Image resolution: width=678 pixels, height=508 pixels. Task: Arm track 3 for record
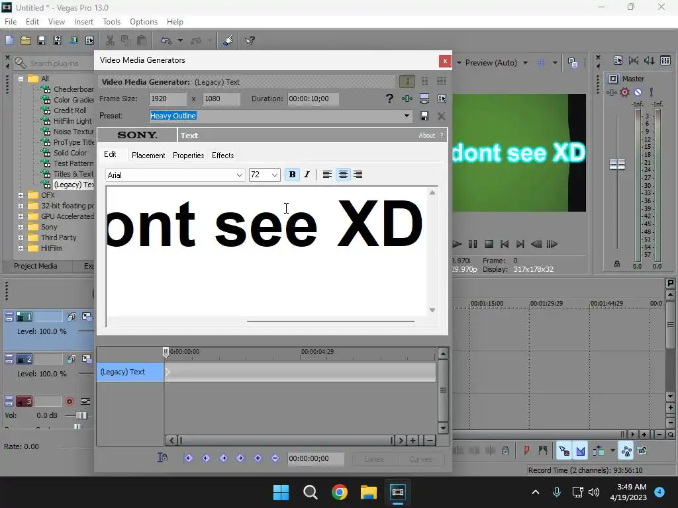(x=69, y=402)
